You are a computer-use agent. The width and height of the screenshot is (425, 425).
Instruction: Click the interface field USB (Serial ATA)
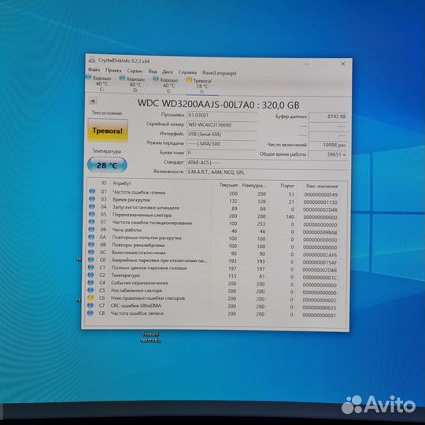(x=222, y=135)
